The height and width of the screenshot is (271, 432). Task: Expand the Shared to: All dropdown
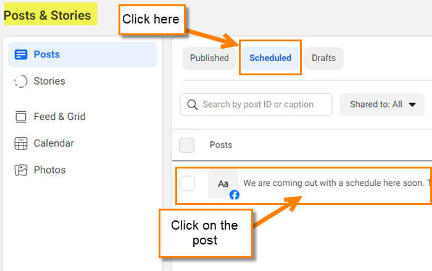click(382, 104)
